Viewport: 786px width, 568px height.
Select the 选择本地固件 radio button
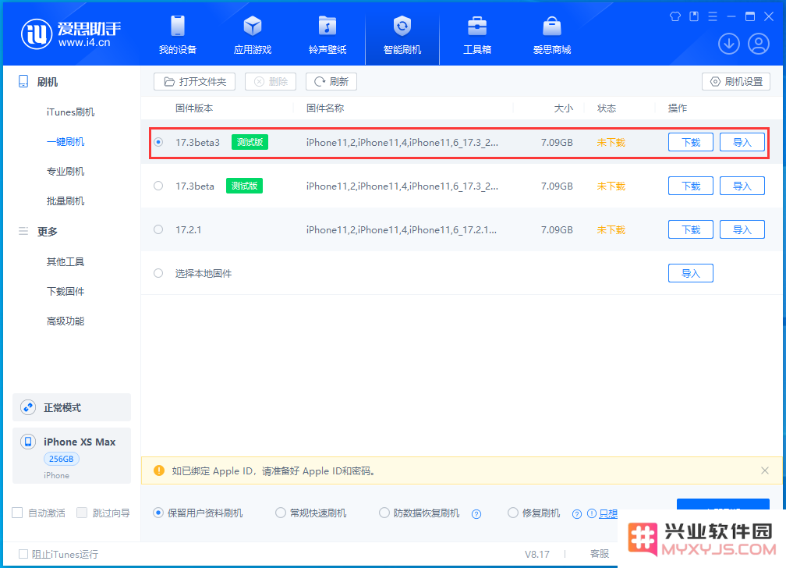[158, 273]
